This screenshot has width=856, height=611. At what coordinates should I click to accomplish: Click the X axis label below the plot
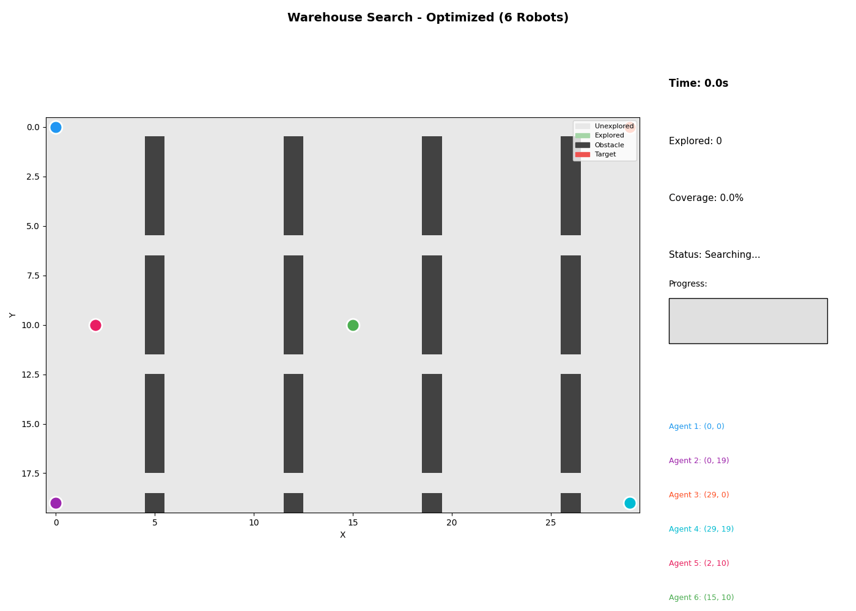point(342,535)
